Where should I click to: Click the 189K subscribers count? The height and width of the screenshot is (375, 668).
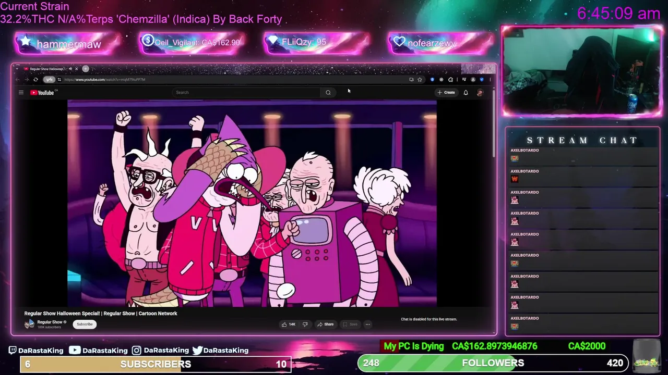(x=49, y=327)
